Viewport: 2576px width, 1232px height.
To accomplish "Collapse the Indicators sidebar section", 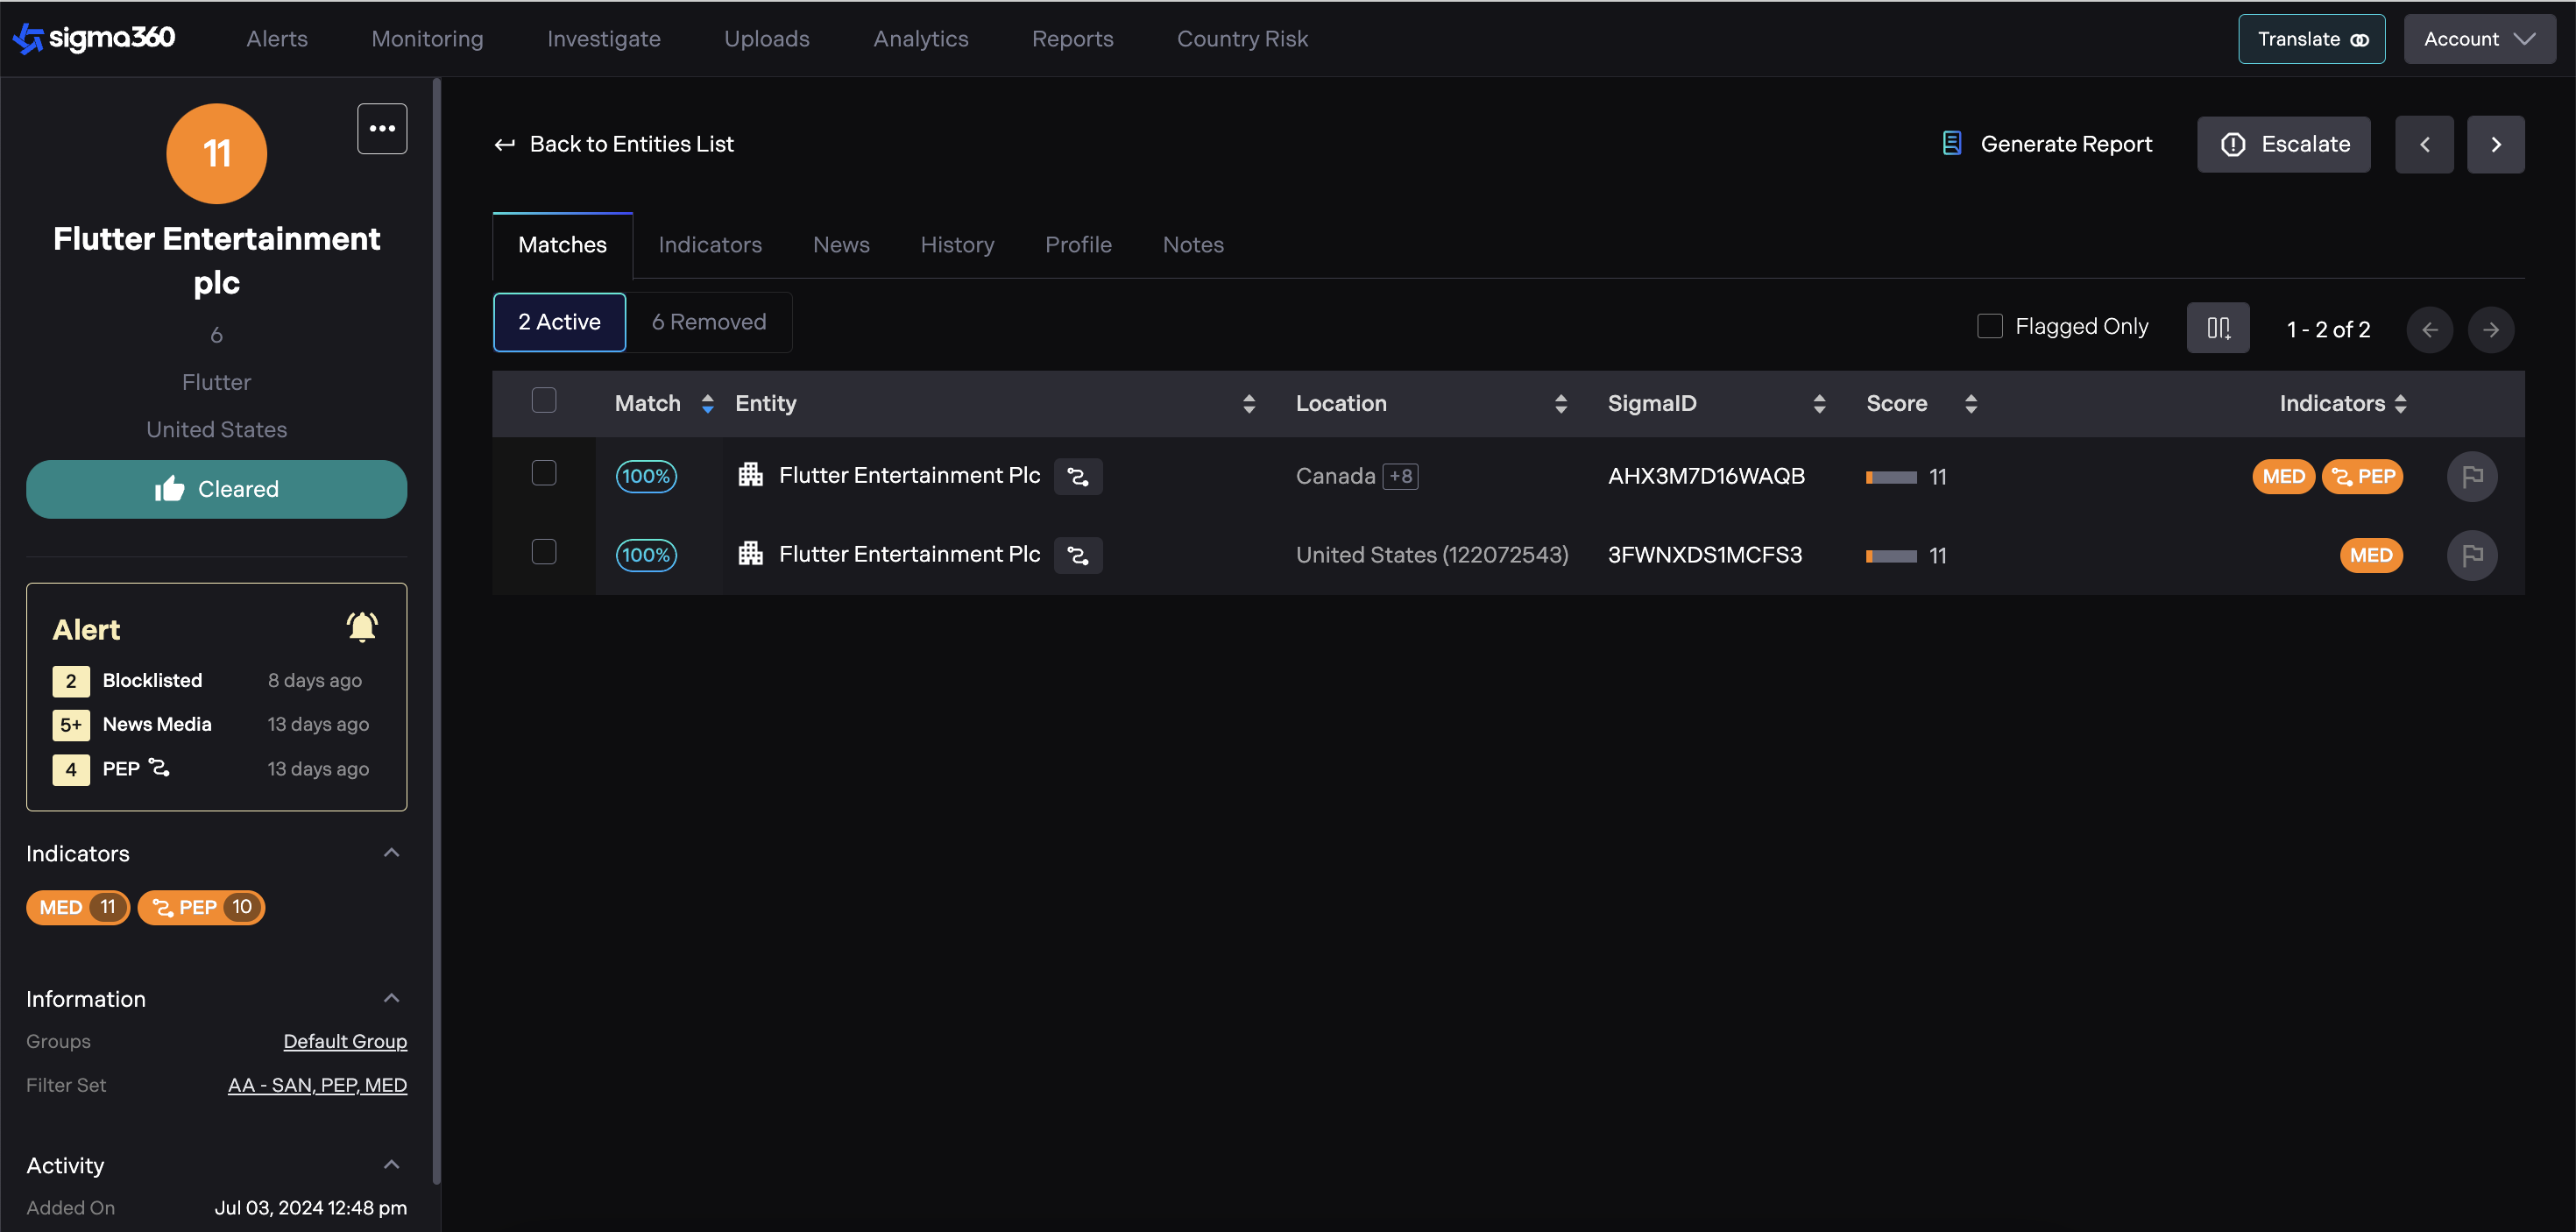I will pos(392,853).
